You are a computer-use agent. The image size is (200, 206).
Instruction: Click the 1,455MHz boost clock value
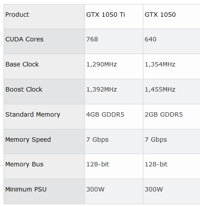point(160,89)
